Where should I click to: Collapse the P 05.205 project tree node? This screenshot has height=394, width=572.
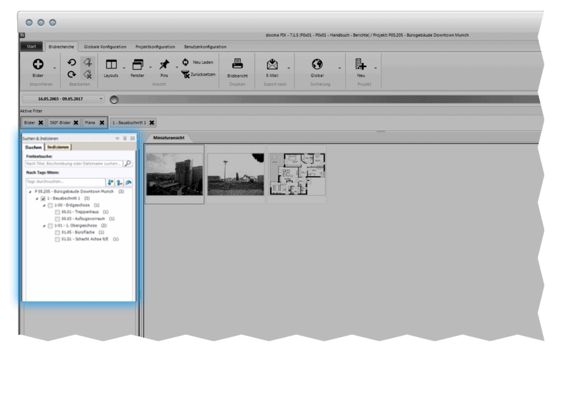tap(30, 192)
